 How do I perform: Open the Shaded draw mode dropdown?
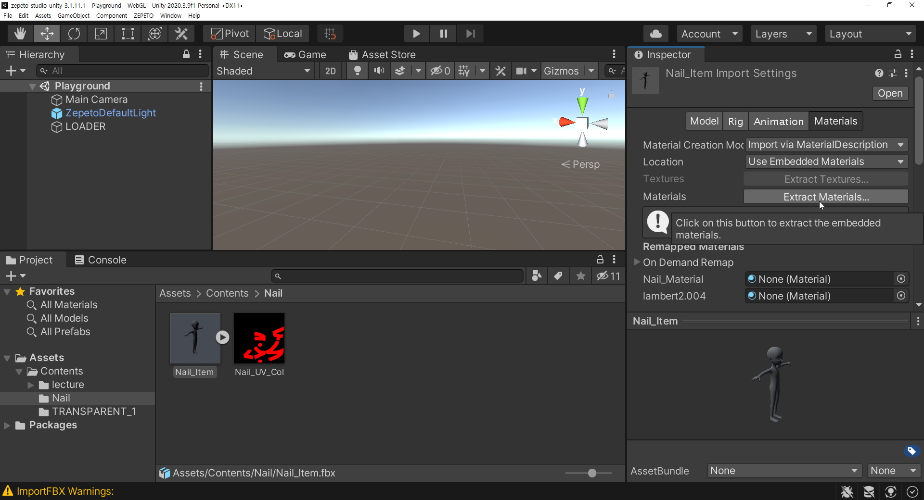(263, 71)
